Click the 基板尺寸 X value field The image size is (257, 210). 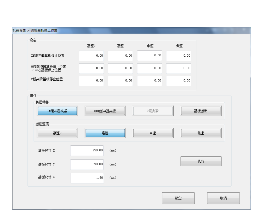pyautogui.click(x=87, y=150)
